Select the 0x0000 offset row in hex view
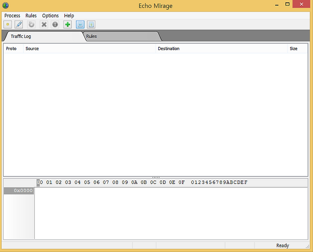This screenshot has height=252, width=313. coord(19,191)
